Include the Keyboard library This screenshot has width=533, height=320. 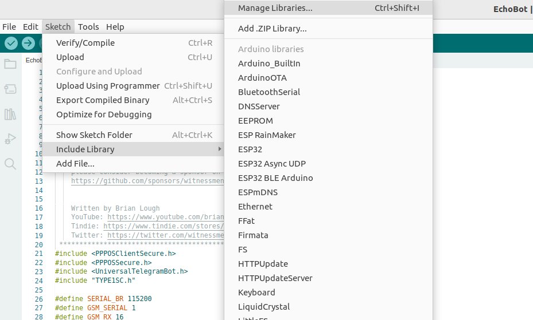(x=328, y=293)
